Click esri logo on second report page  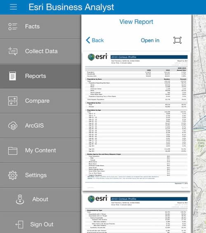click(x=98, y=199)
